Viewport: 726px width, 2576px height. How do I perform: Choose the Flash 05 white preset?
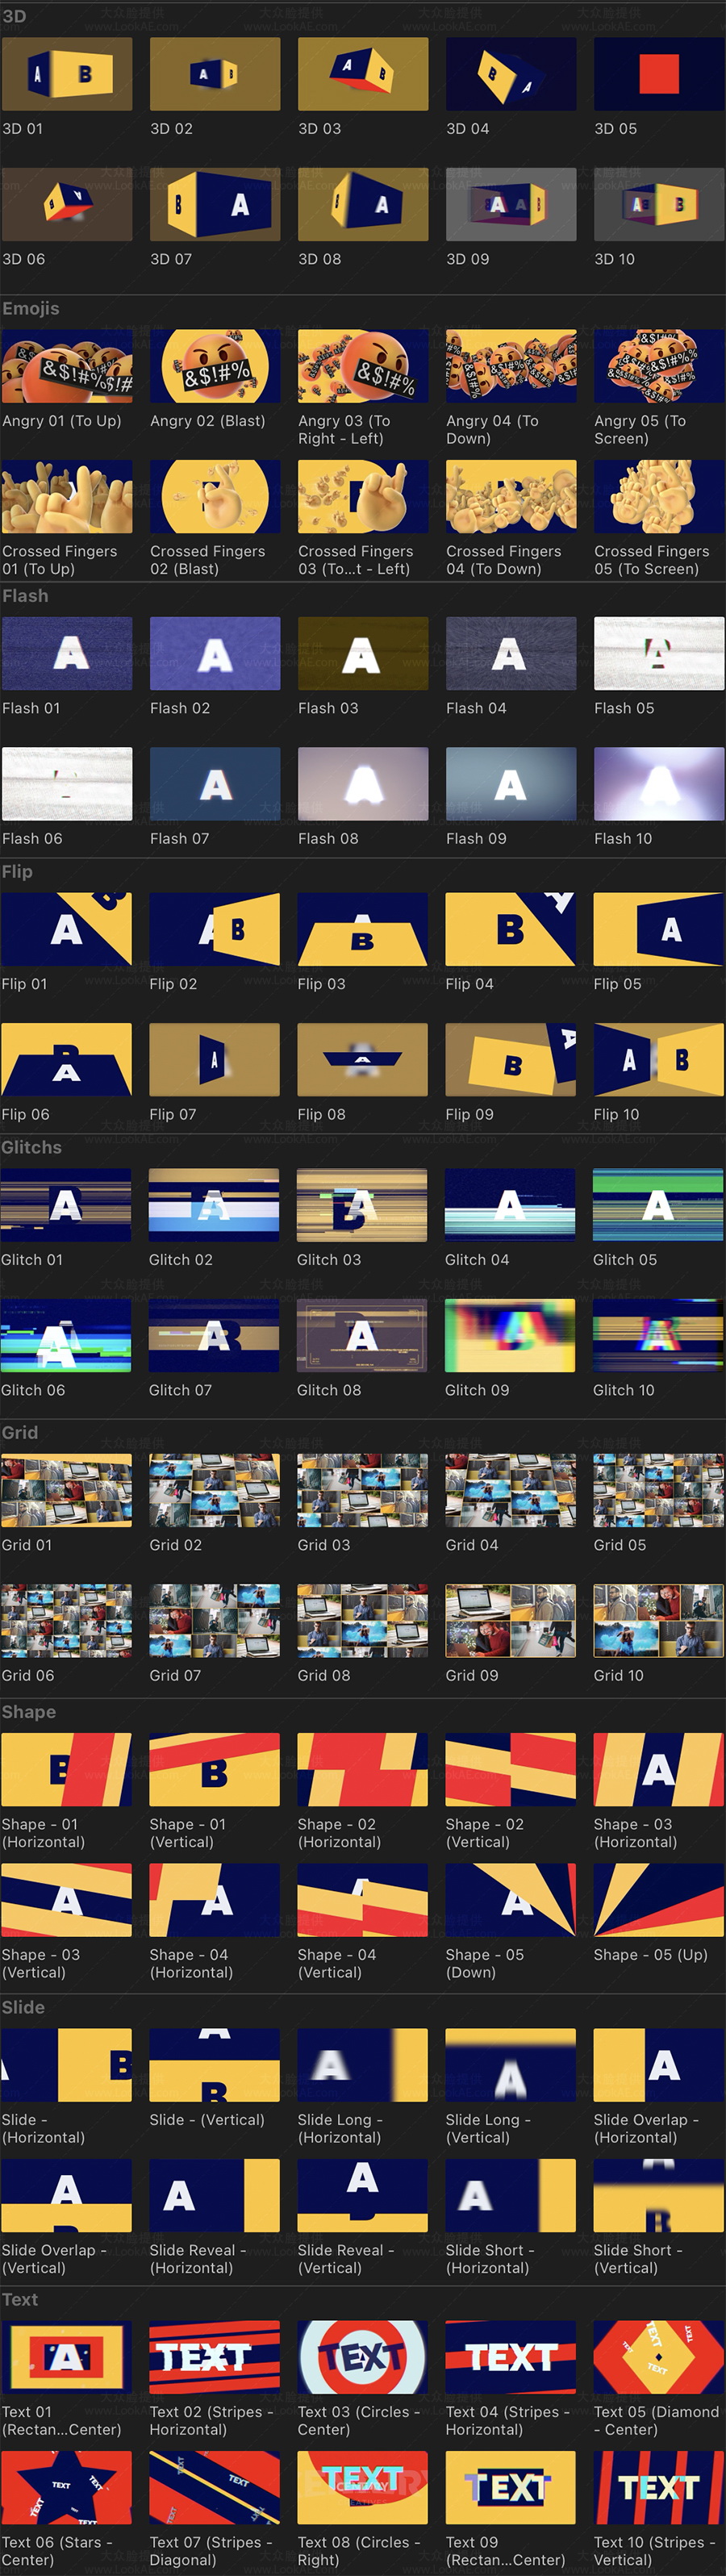click(659, 653)
